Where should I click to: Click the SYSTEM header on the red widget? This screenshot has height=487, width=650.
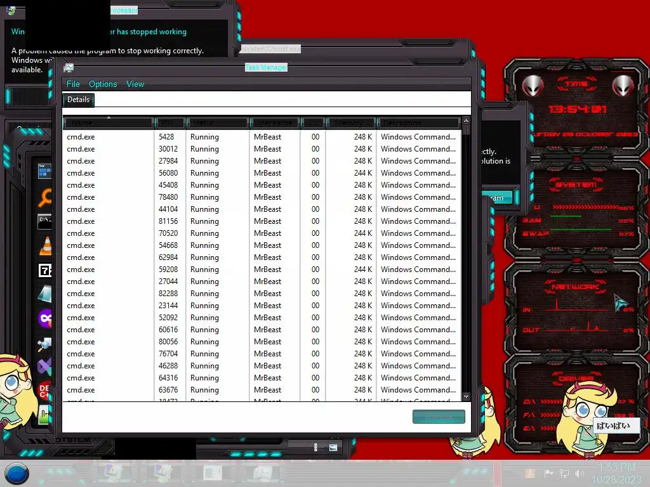point(576,185)
